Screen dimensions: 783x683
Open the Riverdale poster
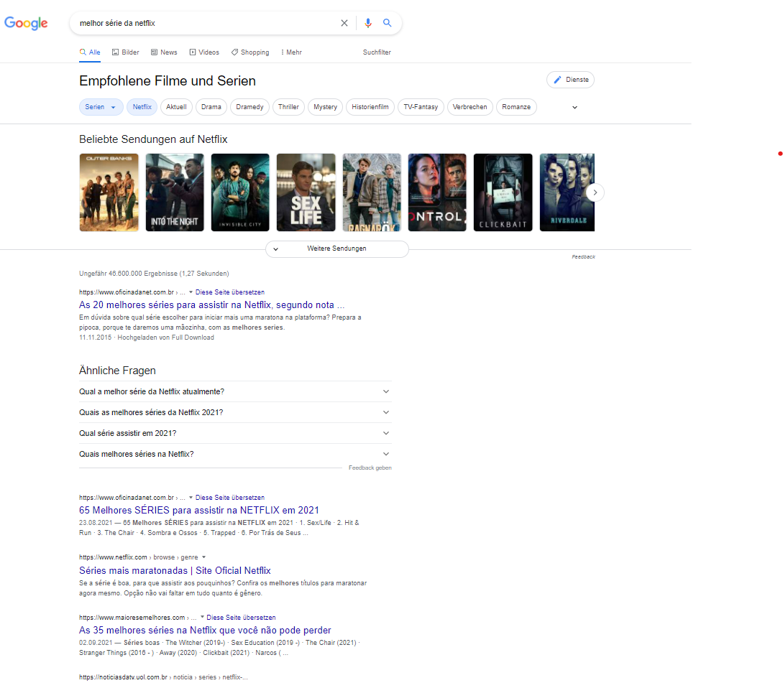(567, 192)
